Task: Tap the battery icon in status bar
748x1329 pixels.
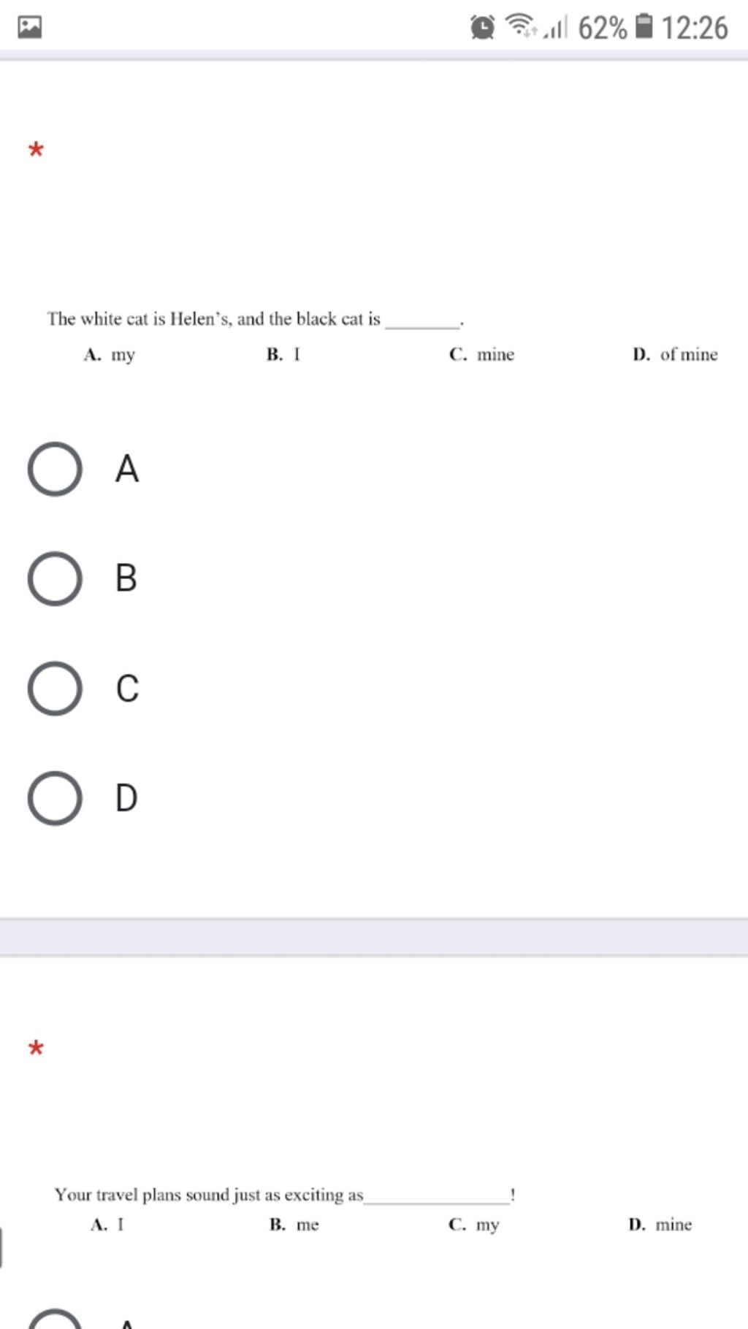Action: (x=643, y=26)
